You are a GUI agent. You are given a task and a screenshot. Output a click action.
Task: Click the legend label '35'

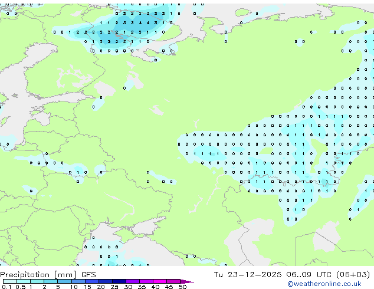pyautogui.click(x=142, y=287)
